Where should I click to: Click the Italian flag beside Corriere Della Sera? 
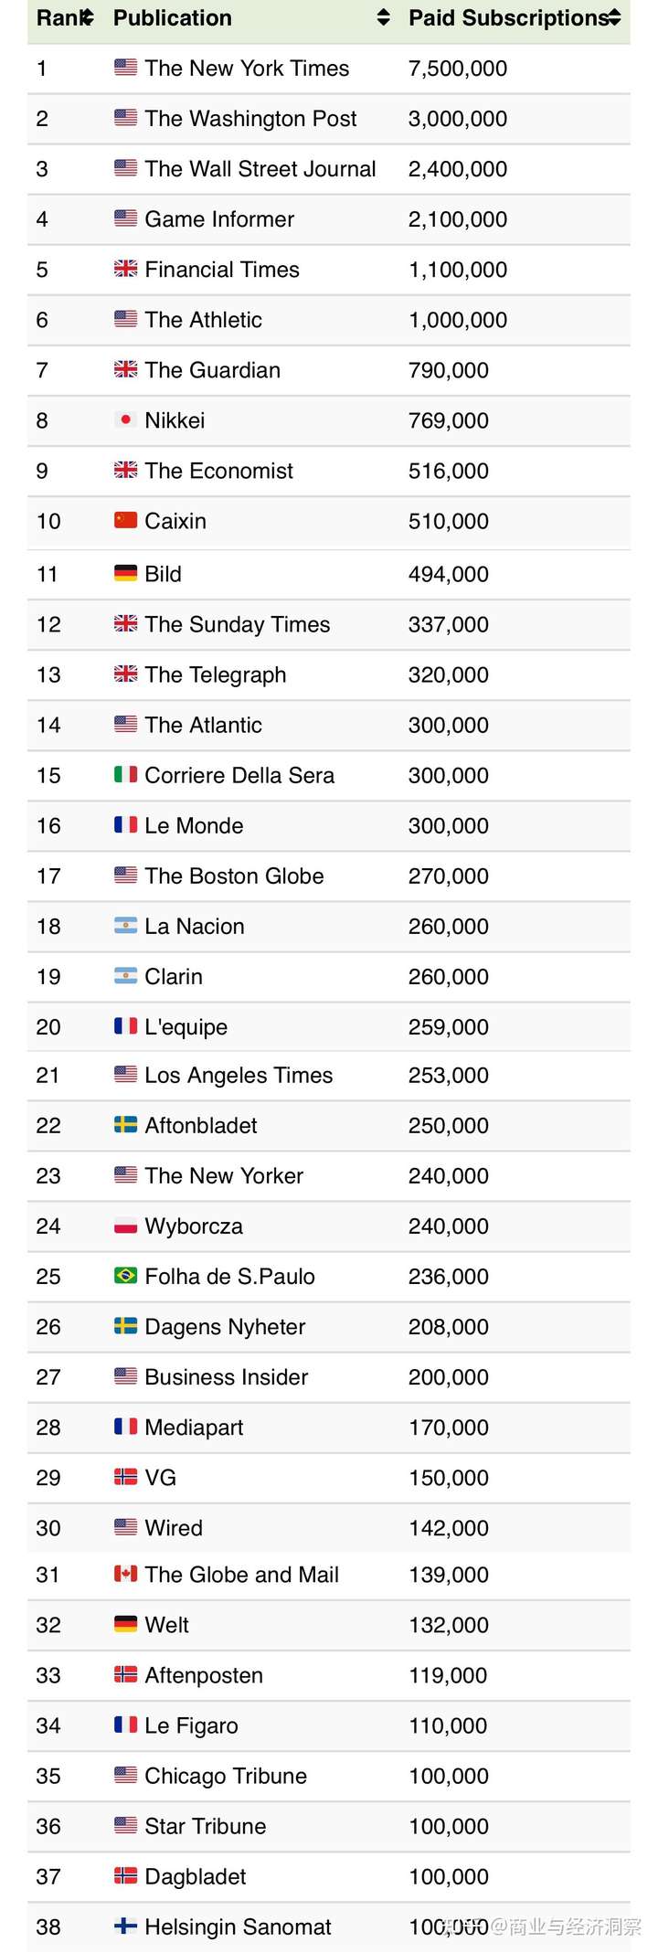[126, 774]
